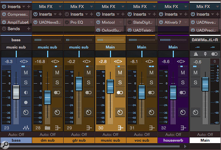Image resolution: width=221 pixels, height=150 pixels.
Task: Mute the voc sub channel
Action: [152, 73]
